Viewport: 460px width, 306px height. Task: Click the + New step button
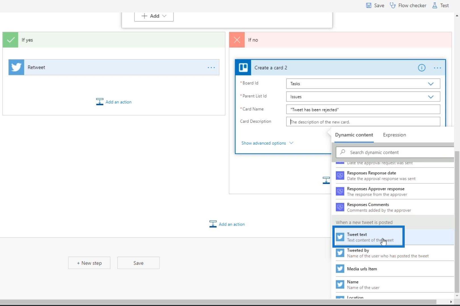89,263
